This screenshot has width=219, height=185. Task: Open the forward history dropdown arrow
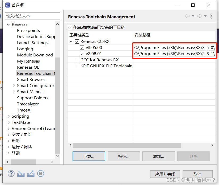(205, 16)
